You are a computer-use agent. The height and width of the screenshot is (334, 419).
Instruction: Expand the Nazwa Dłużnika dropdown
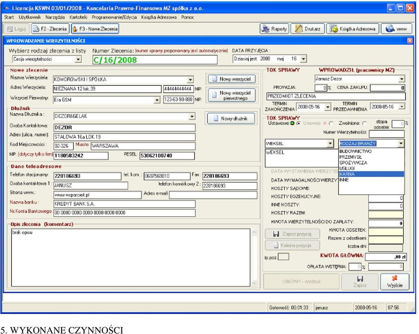click(192, 116)
